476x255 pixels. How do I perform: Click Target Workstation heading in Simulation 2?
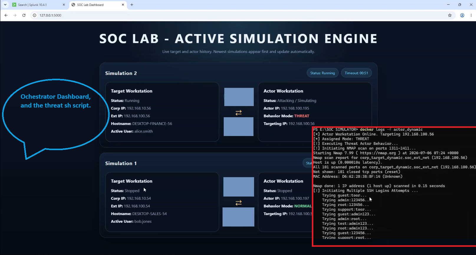tap(131, 91)
